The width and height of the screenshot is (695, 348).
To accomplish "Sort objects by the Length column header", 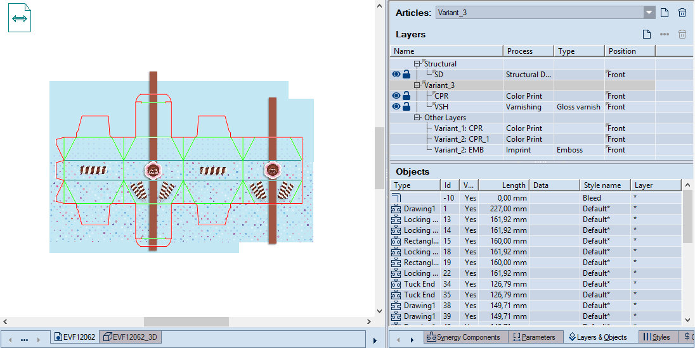I will [503, 185].
